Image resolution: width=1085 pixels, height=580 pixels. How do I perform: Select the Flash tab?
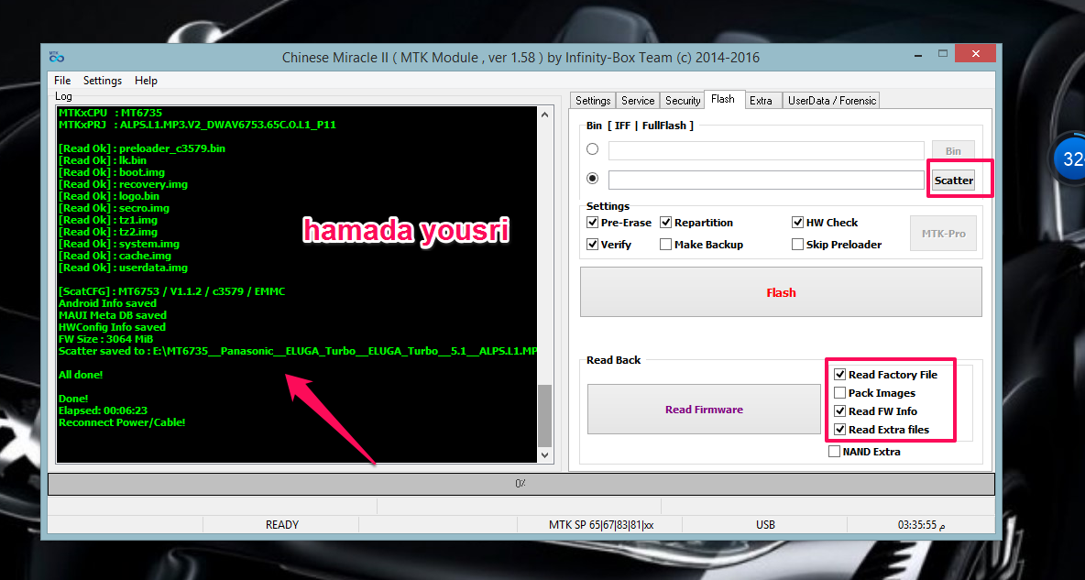coord(722,99)
